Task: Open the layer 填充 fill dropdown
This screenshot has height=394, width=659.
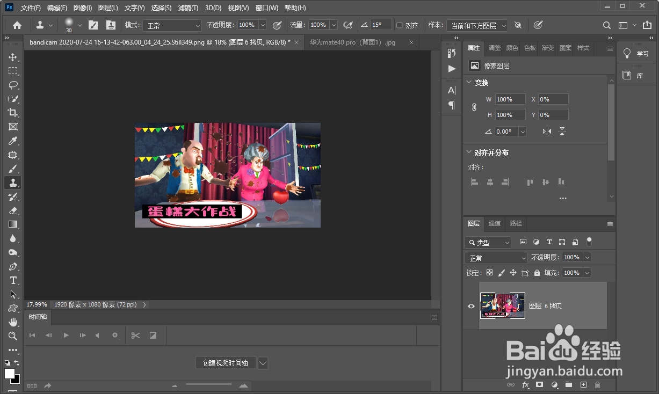Action: pos(587,273)
